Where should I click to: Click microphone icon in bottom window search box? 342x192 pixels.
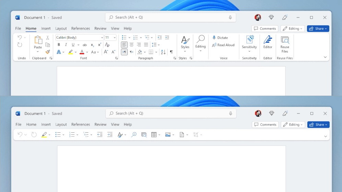[x=230, y=113]
